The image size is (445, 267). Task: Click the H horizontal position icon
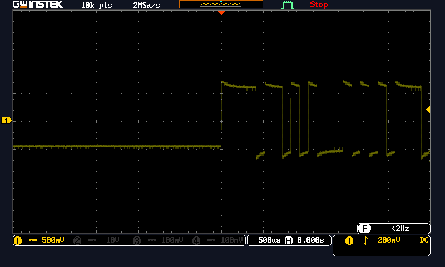(x=289, y=241)
